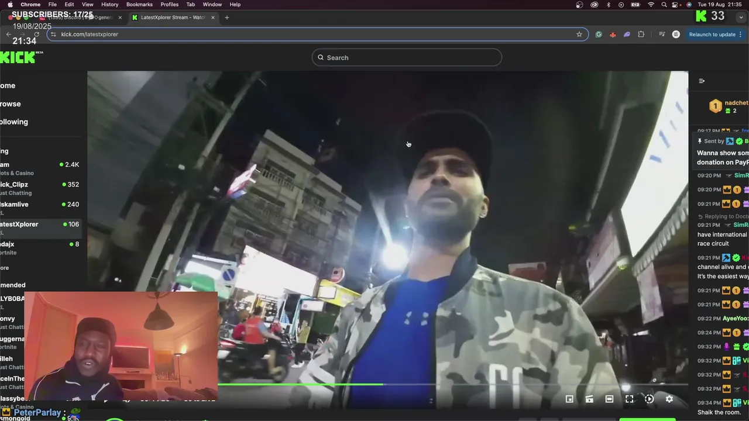Image resolution: width=749 pixels, height=421 pixels.
Task: Bookmark this page with the star icon
Action: pos(579,34)
